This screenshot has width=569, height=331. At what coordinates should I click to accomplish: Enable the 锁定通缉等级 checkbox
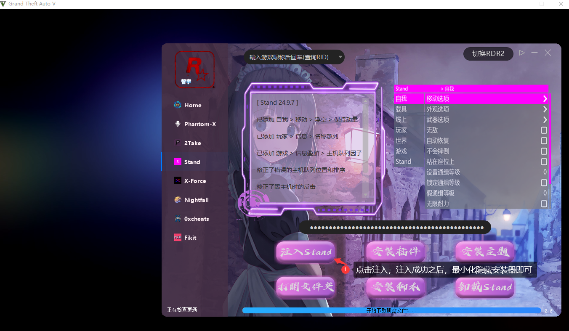[x=544, y=183]
